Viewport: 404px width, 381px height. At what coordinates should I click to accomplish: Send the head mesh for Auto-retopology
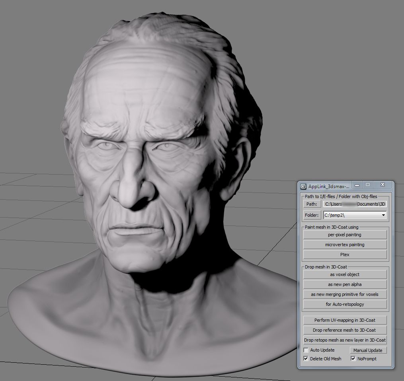point(344,304)
